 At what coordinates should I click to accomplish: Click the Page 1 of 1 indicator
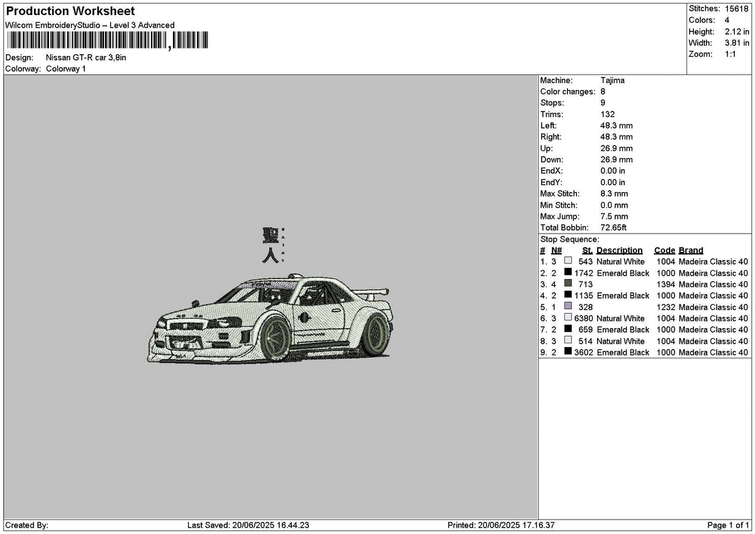729,525
